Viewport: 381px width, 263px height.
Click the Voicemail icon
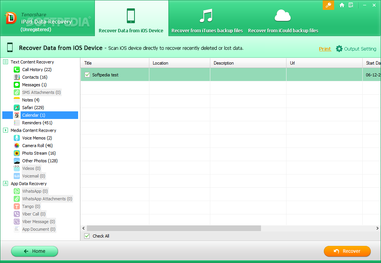point(17,176)
